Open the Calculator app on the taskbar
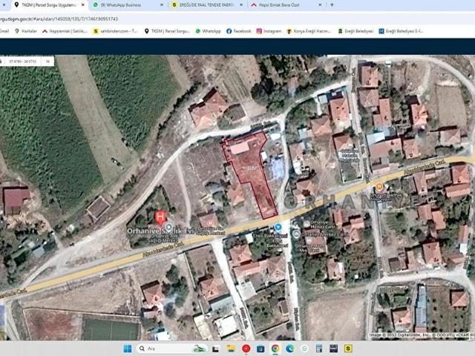The height and width of the screenshot is (356, 475). coord(319,349)
